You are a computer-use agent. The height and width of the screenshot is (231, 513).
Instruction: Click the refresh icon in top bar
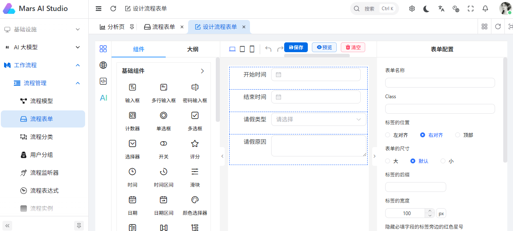pyautogui.click(x=113, y=9)
